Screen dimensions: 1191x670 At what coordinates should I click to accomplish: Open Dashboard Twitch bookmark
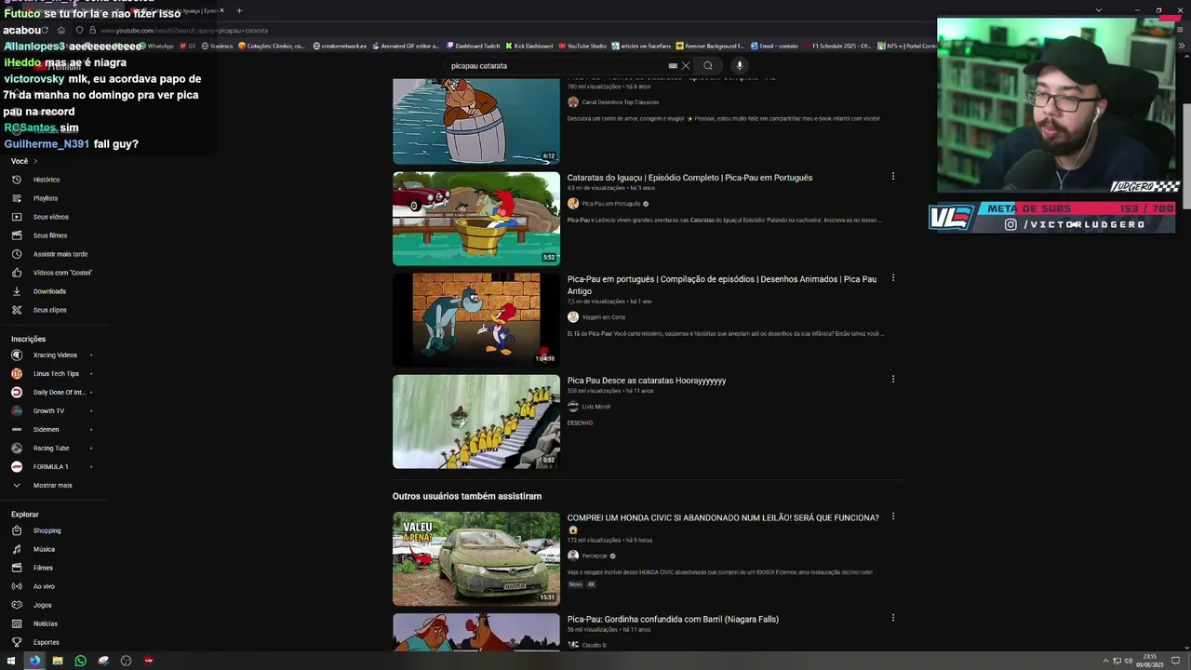tap(473, 46)
